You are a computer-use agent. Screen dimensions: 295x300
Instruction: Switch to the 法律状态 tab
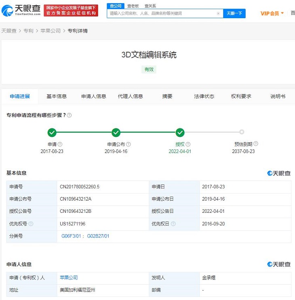[x=204, y=97]
